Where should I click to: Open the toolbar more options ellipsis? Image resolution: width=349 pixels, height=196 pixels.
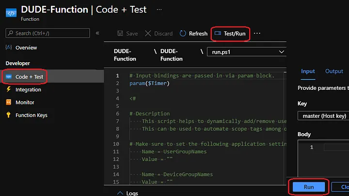click(257, 34)
